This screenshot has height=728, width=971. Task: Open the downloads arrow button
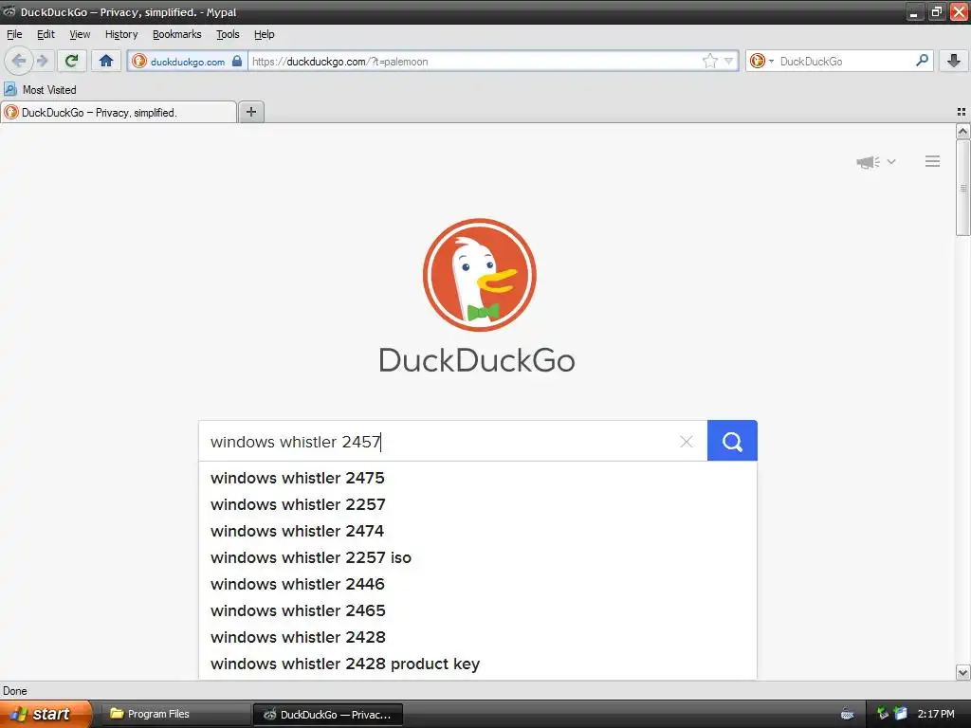point(954,61)
